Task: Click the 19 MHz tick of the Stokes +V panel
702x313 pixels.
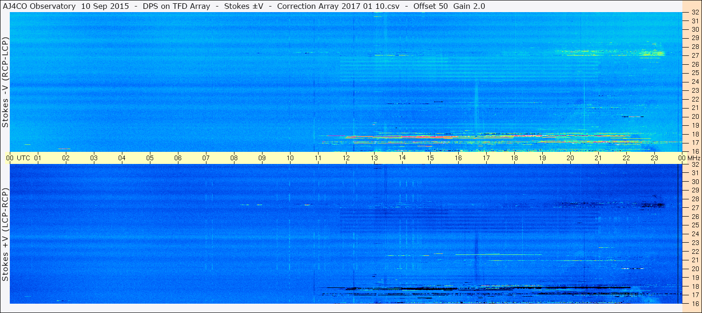Action: (695, 278)
